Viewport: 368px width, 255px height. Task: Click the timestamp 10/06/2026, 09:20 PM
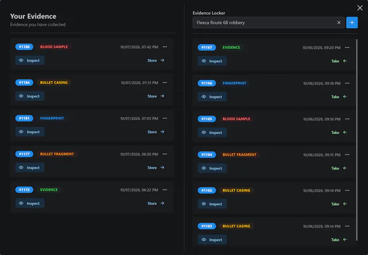click(x=321, y=48)
